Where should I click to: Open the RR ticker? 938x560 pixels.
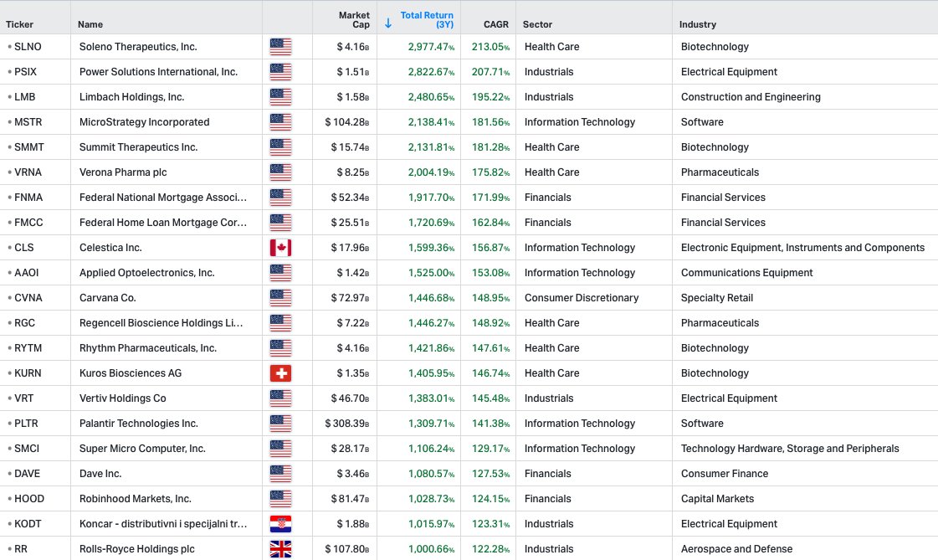pyautogui.click(x=21, y=549)
